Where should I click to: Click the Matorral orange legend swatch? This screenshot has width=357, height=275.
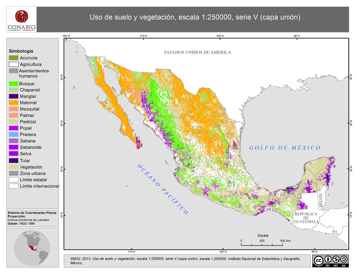(14, 103)
